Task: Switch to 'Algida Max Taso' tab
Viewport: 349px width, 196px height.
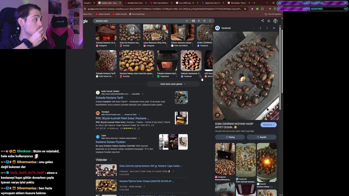Action: click(213, 3)
